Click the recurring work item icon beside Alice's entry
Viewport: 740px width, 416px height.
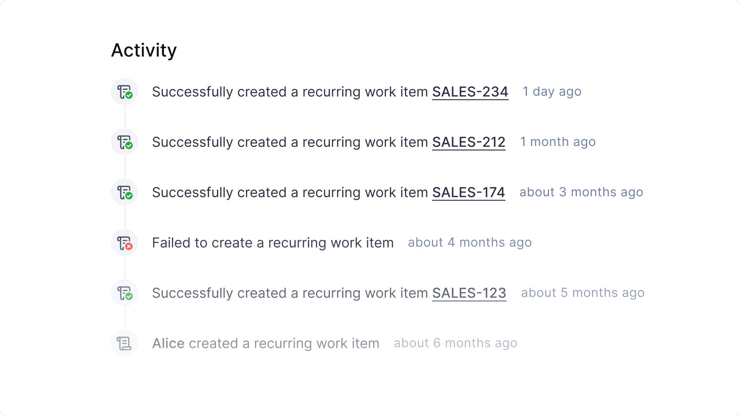pyautogui.click(x=124, y=343)
